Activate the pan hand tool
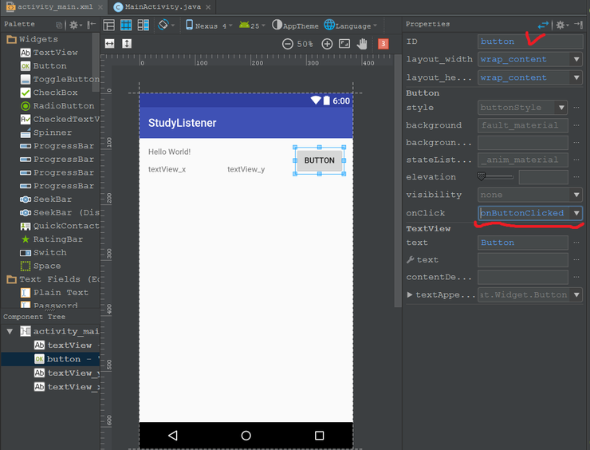Screen dimensions: 590x450 (x=363, y=44)
